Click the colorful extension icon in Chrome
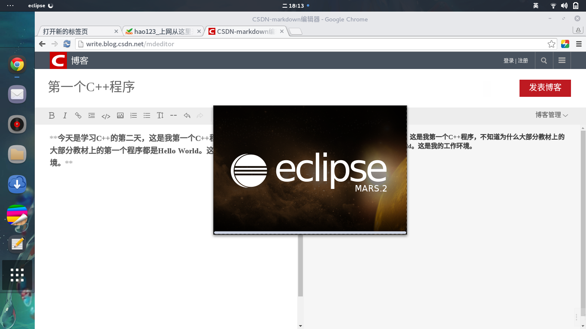This screenshot has height=329, width=586. coord(565,44)
